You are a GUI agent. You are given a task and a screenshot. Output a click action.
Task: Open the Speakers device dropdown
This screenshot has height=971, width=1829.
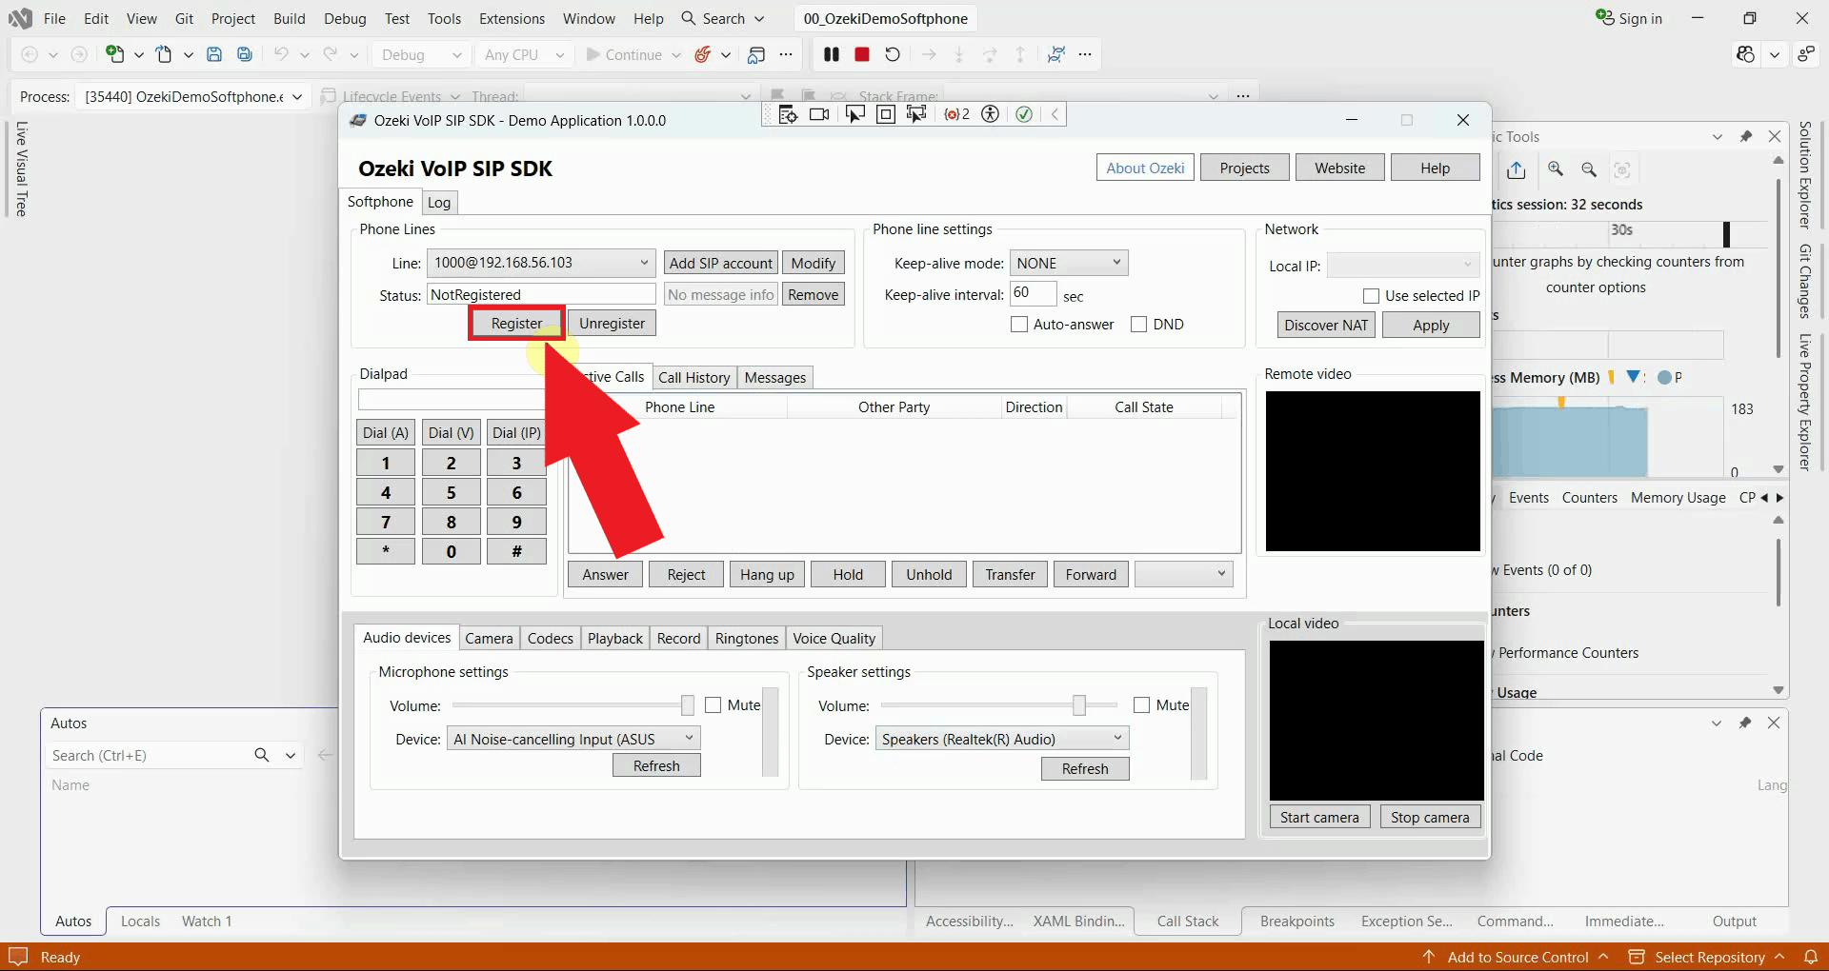point(1002,739)
